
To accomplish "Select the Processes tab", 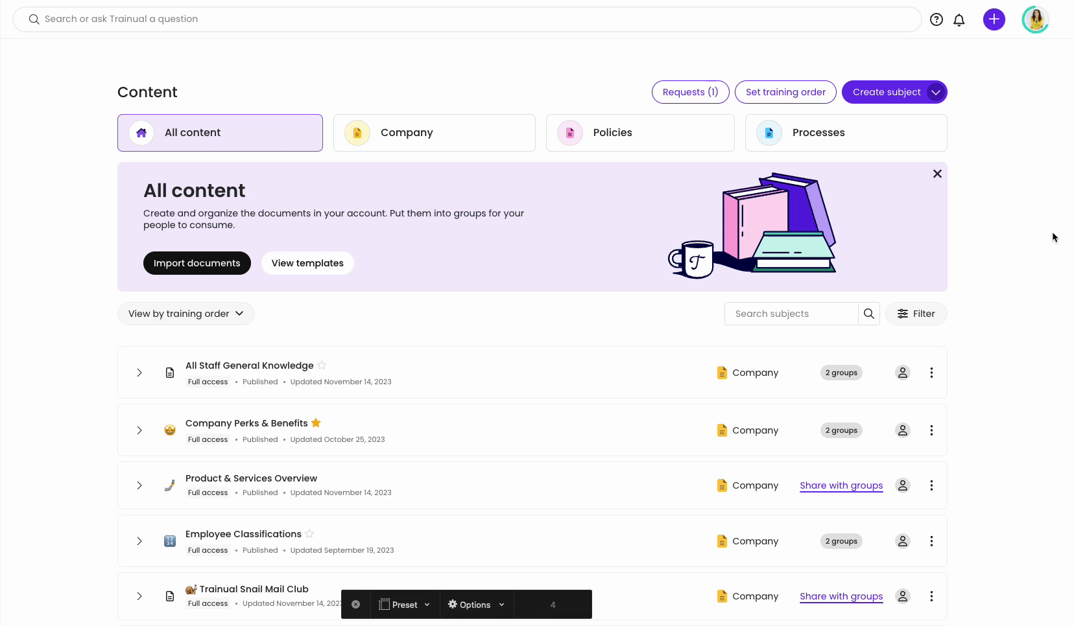I will click(846, 133).
